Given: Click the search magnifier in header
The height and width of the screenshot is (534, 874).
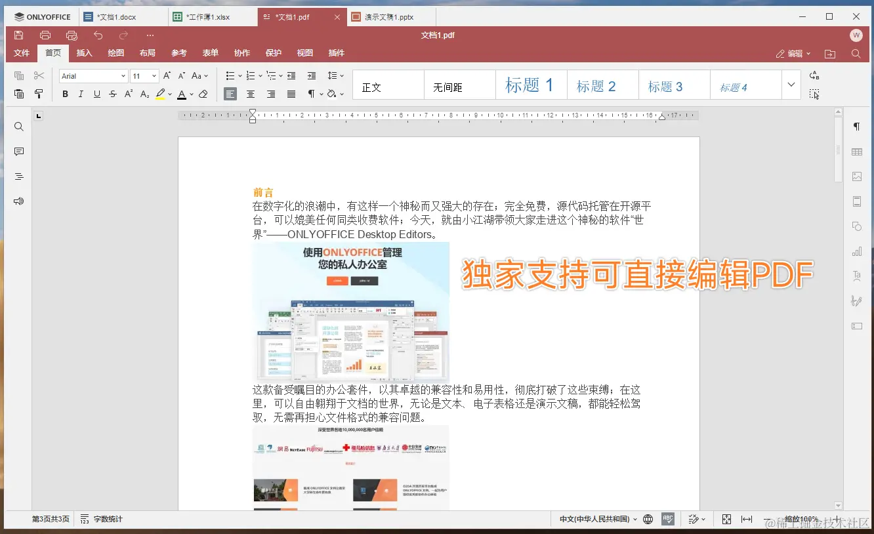Looking at the screenshot, I should pyautogui.click(x=856, y=54).
